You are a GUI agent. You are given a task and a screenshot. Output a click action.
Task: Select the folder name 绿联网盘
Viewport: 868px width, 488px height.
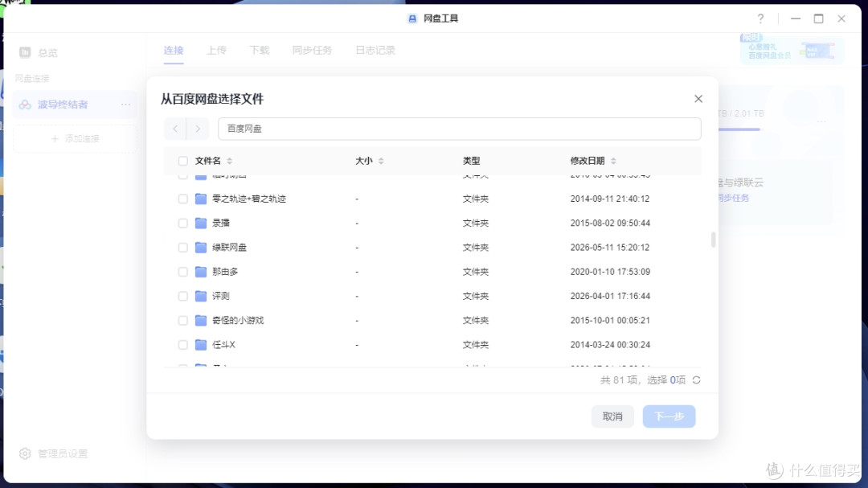pos(229,248)
